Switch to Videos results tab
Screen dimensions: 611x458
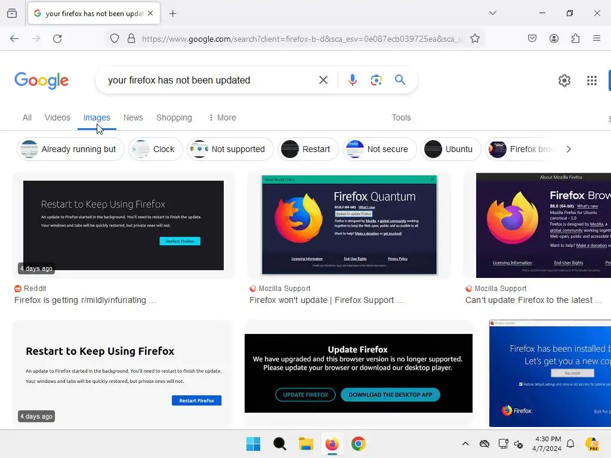coord(57,117)
